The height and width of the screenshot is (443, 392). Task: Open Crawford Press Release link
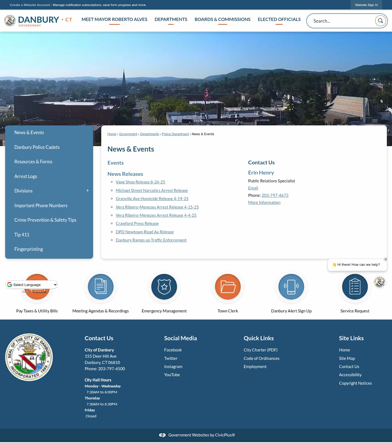pos(137,224)
